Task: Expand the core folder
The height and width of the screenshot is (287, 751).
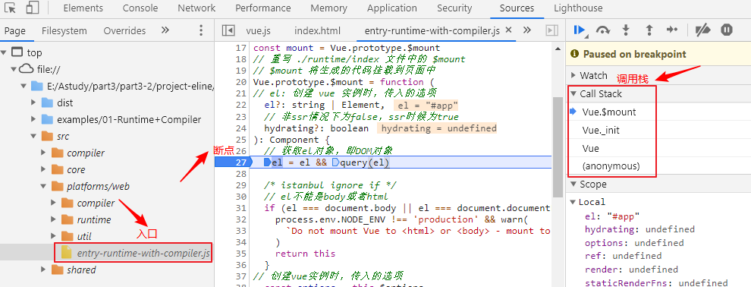Action: point(43,169)
